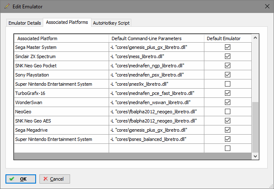Viewport: 274px width, 189px height.
Task: Toggle Default Emulator for WonderSwan
Action: (x=227, y=102)
